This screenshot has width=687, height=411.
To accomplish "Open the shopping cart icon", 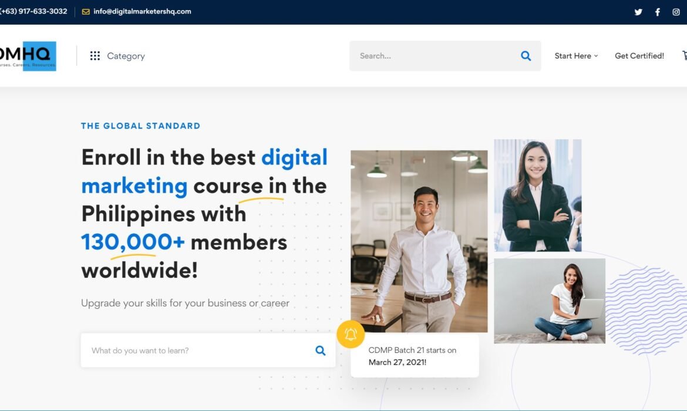I will tap(684, 55).
